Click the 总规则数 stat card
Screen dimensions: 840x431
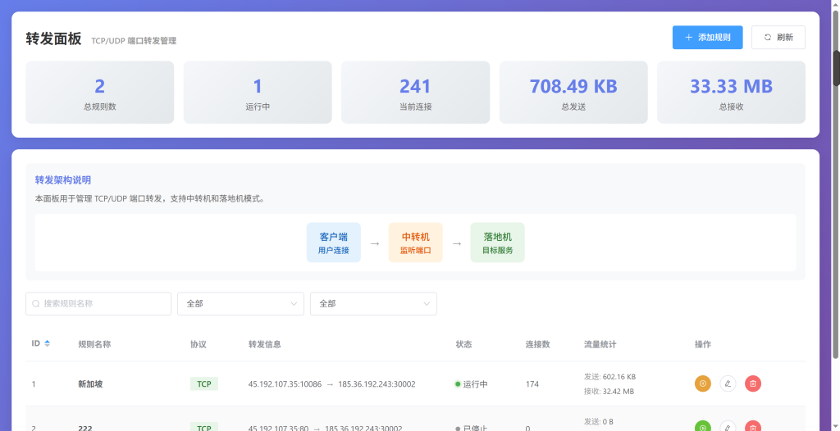point(99,92)
